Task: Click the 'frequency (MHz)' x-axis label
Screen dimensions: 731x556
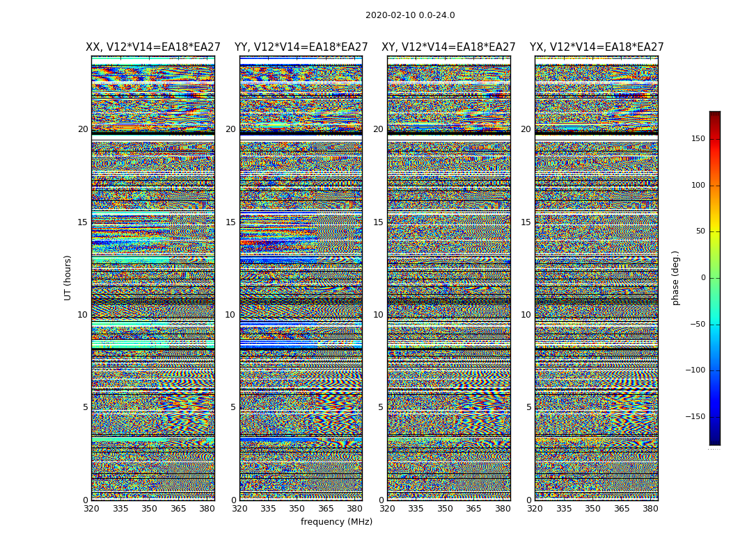Action: click(336, 522)
